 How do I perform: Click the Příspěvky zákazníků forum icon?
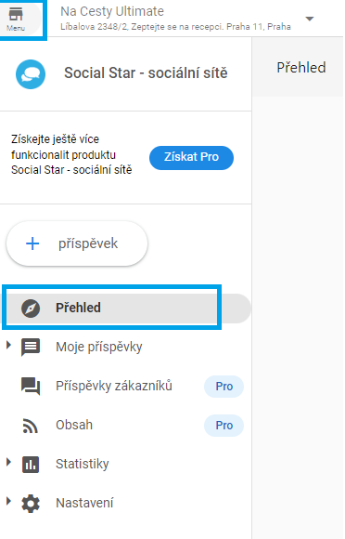(31, 387)
